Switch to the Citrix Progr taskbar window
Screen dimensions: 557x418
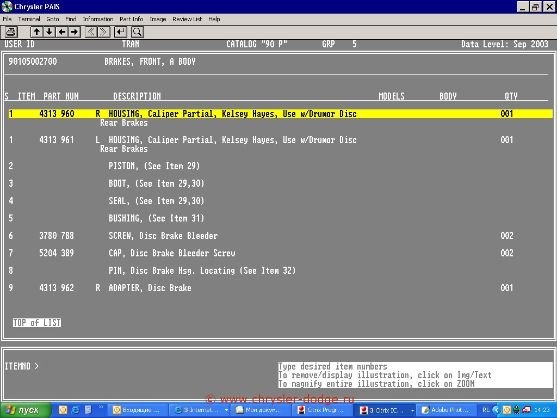click(321, 410)
